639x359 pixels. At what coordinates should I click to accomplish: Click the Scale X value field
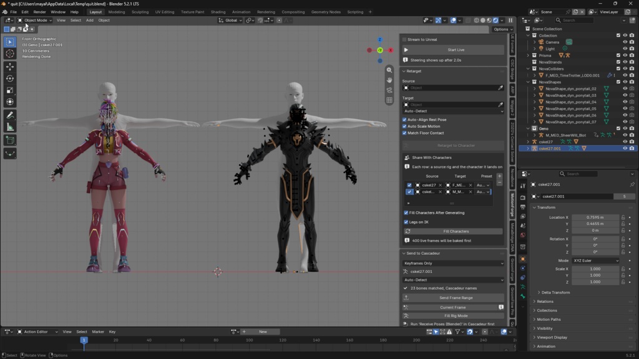pos(595,269)
